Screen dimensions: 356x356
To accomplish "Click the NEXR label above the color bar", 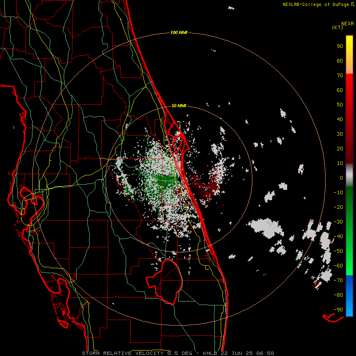I will [x=348, y=24].
